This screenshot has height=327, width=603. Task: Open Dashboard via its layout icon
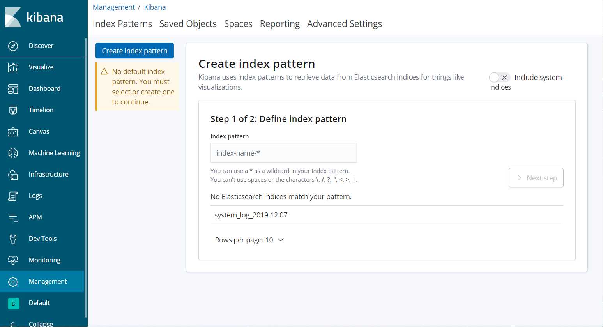(x=13, y=88)
